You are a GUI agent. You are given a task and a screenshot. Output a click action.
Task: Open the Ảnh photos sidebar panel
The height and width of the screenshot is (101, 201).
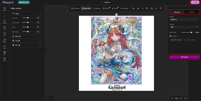coord(5,28)
